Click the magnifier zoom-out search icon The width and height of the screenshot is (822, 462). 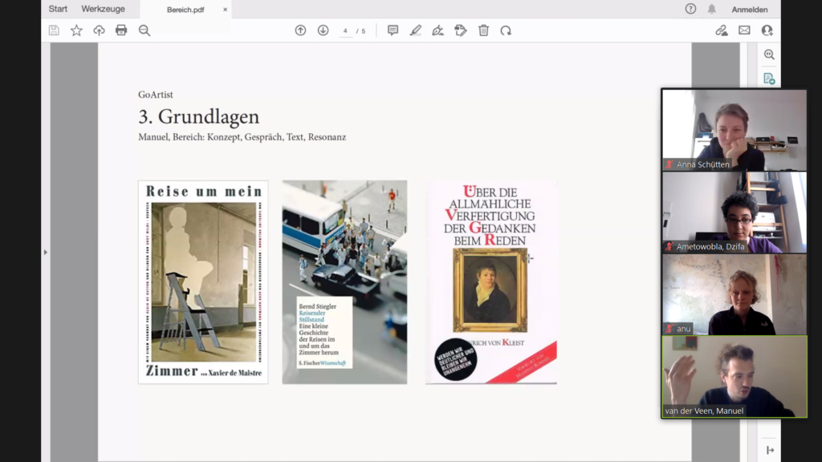pyautogui.click(x=144, y=30)
